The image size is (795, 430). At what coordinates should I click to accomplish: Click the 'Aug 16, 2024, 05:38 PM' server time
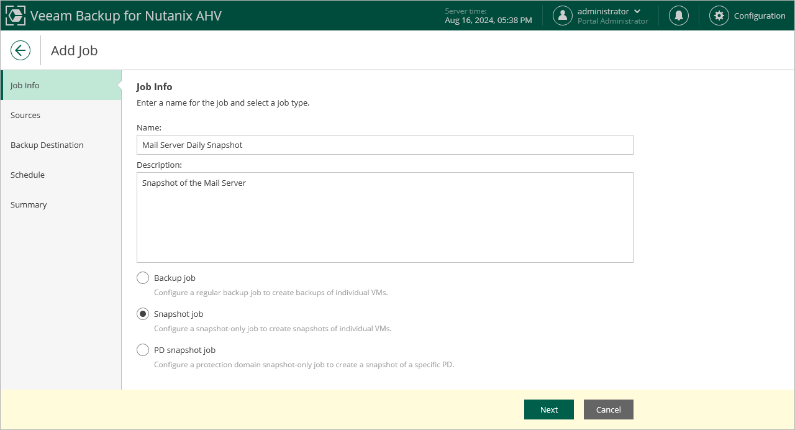[x=488, y=21]
